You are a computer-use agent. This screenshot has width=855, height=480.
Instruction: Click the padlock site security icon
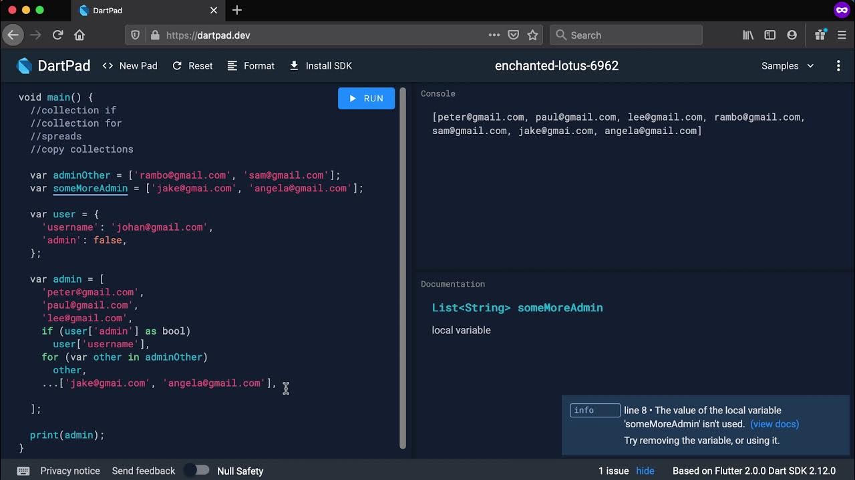tap(155, 35)
